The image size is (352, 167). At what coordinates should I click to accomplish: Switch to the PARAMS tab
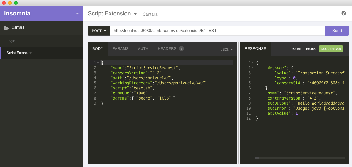120,49
